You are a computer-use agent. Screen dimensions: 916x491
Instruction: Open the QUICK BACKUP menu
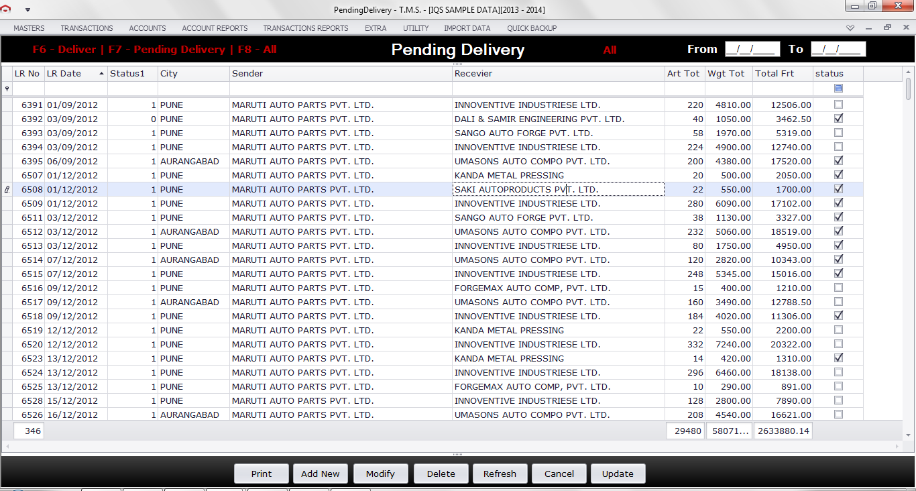[x=532, y=28]
